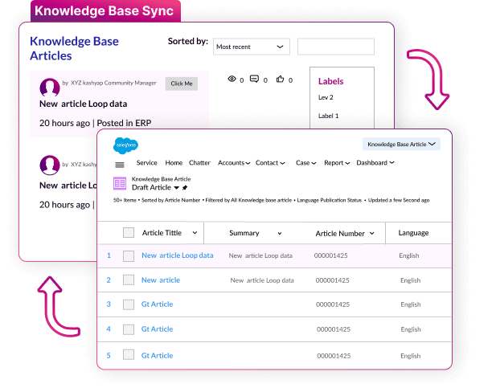Pin the Draft Article list view
Viewport: 496px width, 392px height.
click(x=185, y=187)
